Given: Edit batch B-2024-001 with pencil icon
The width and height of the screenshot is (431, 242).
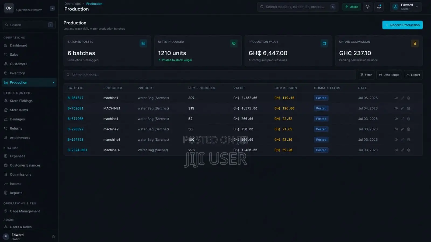Looking at the screenshot, I should point(402,150).
